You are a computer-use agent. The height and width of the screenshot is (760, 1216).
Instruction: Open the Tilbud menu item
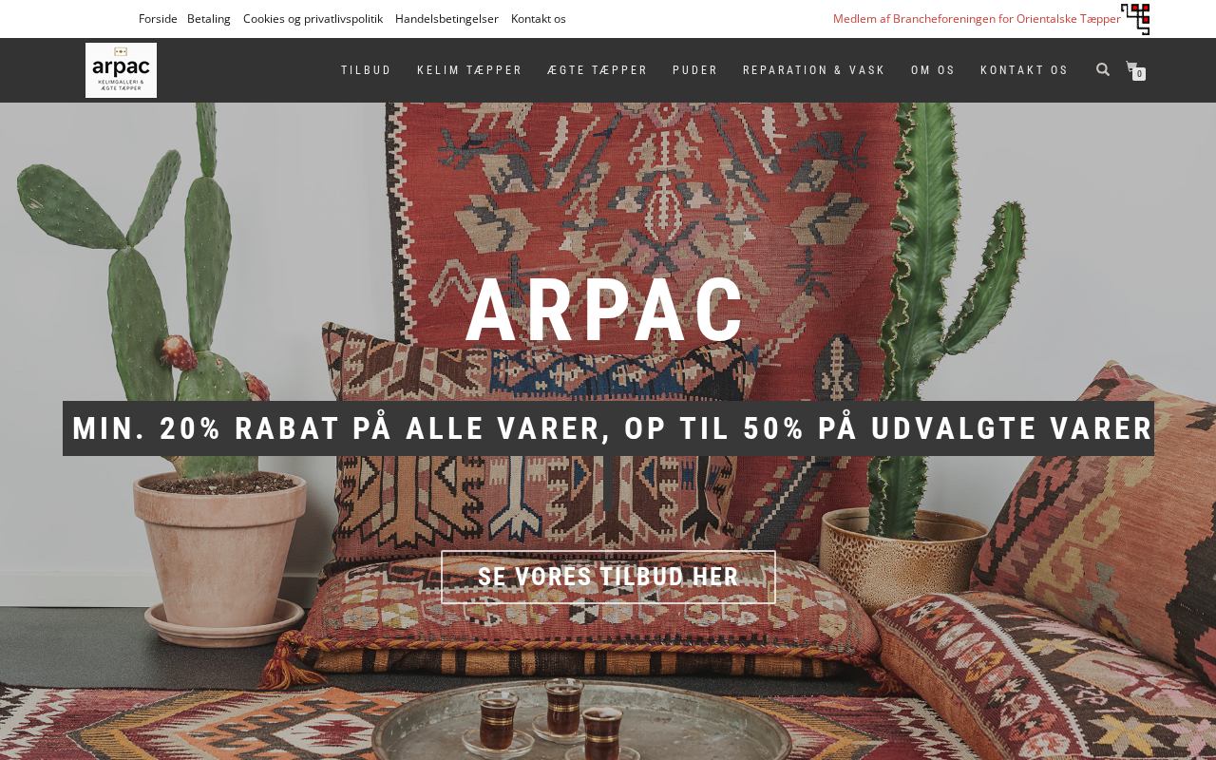pos(366,70)
